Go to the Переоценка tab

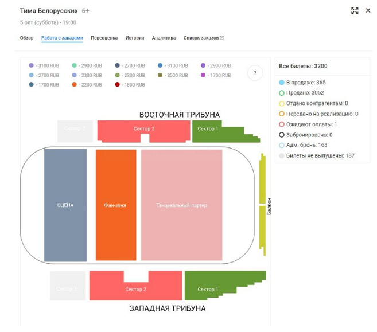click(104, 38)
